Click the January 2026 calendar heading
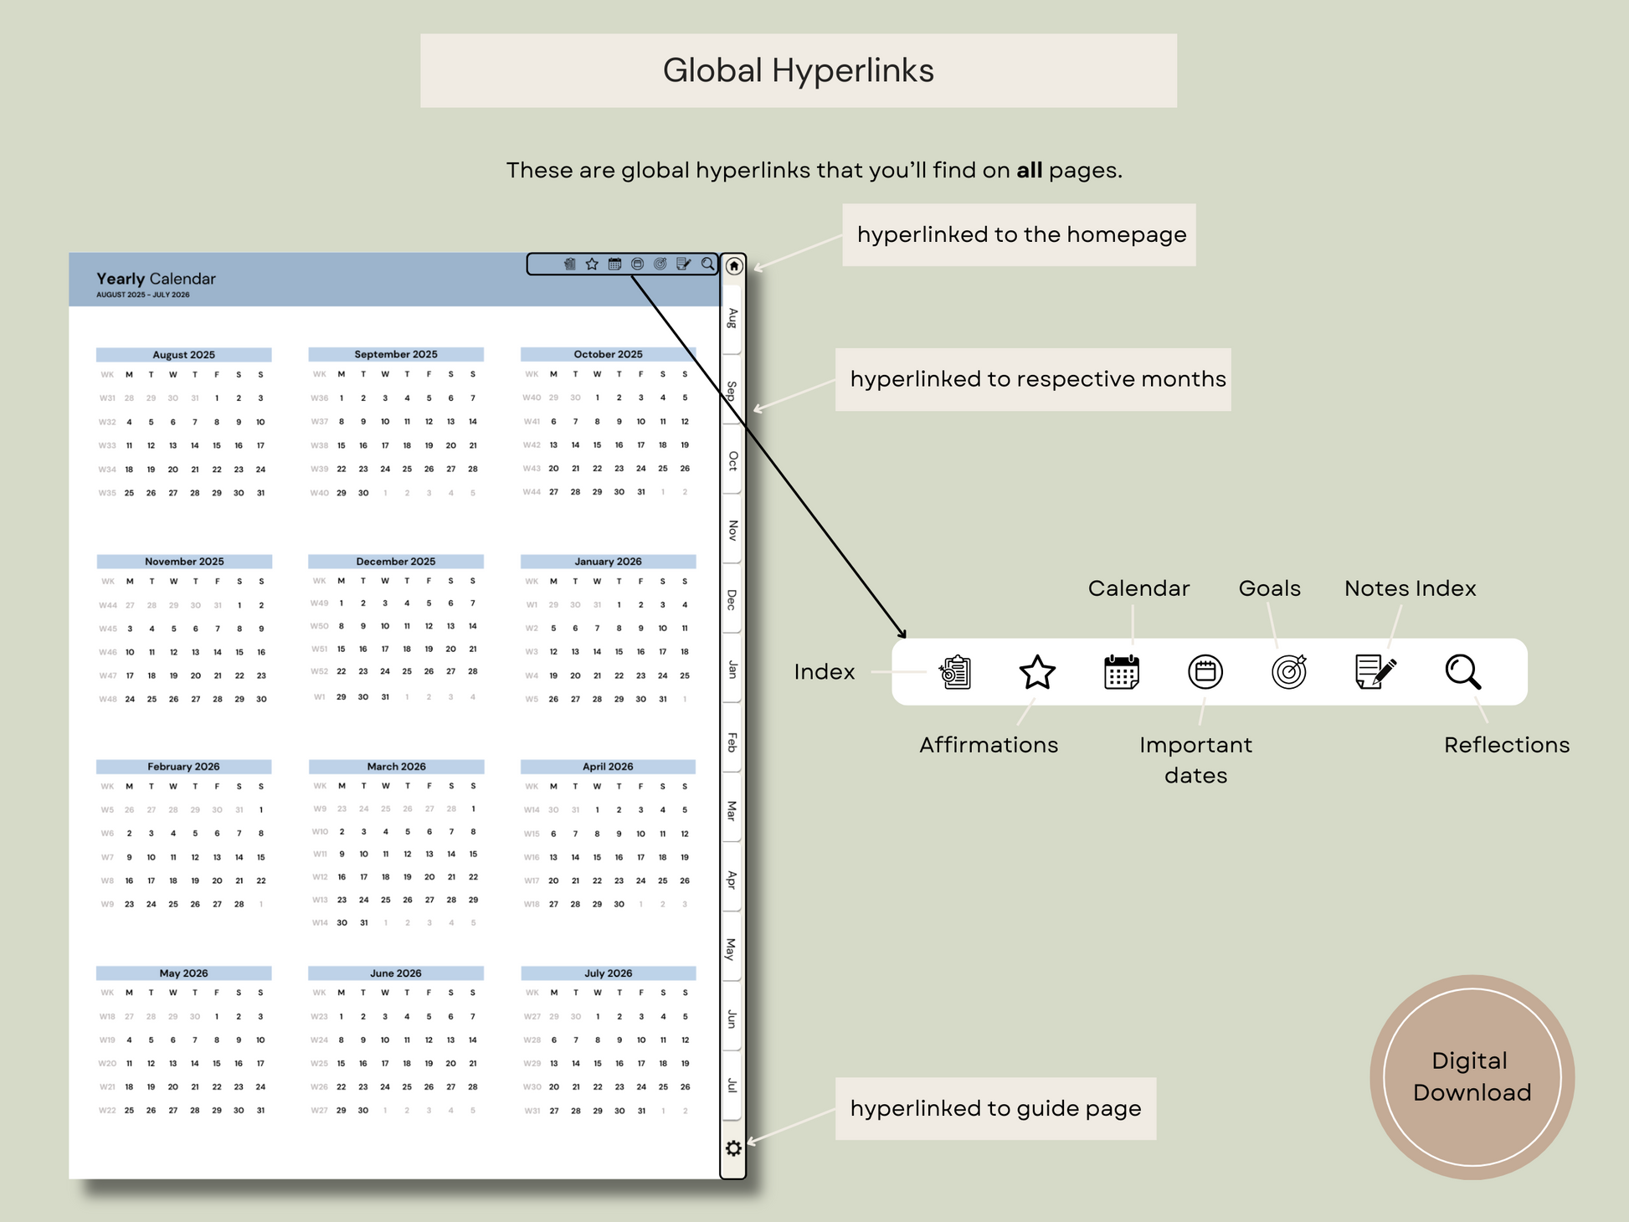This screenshot has width=1629, height=1222. click(608, 562)
